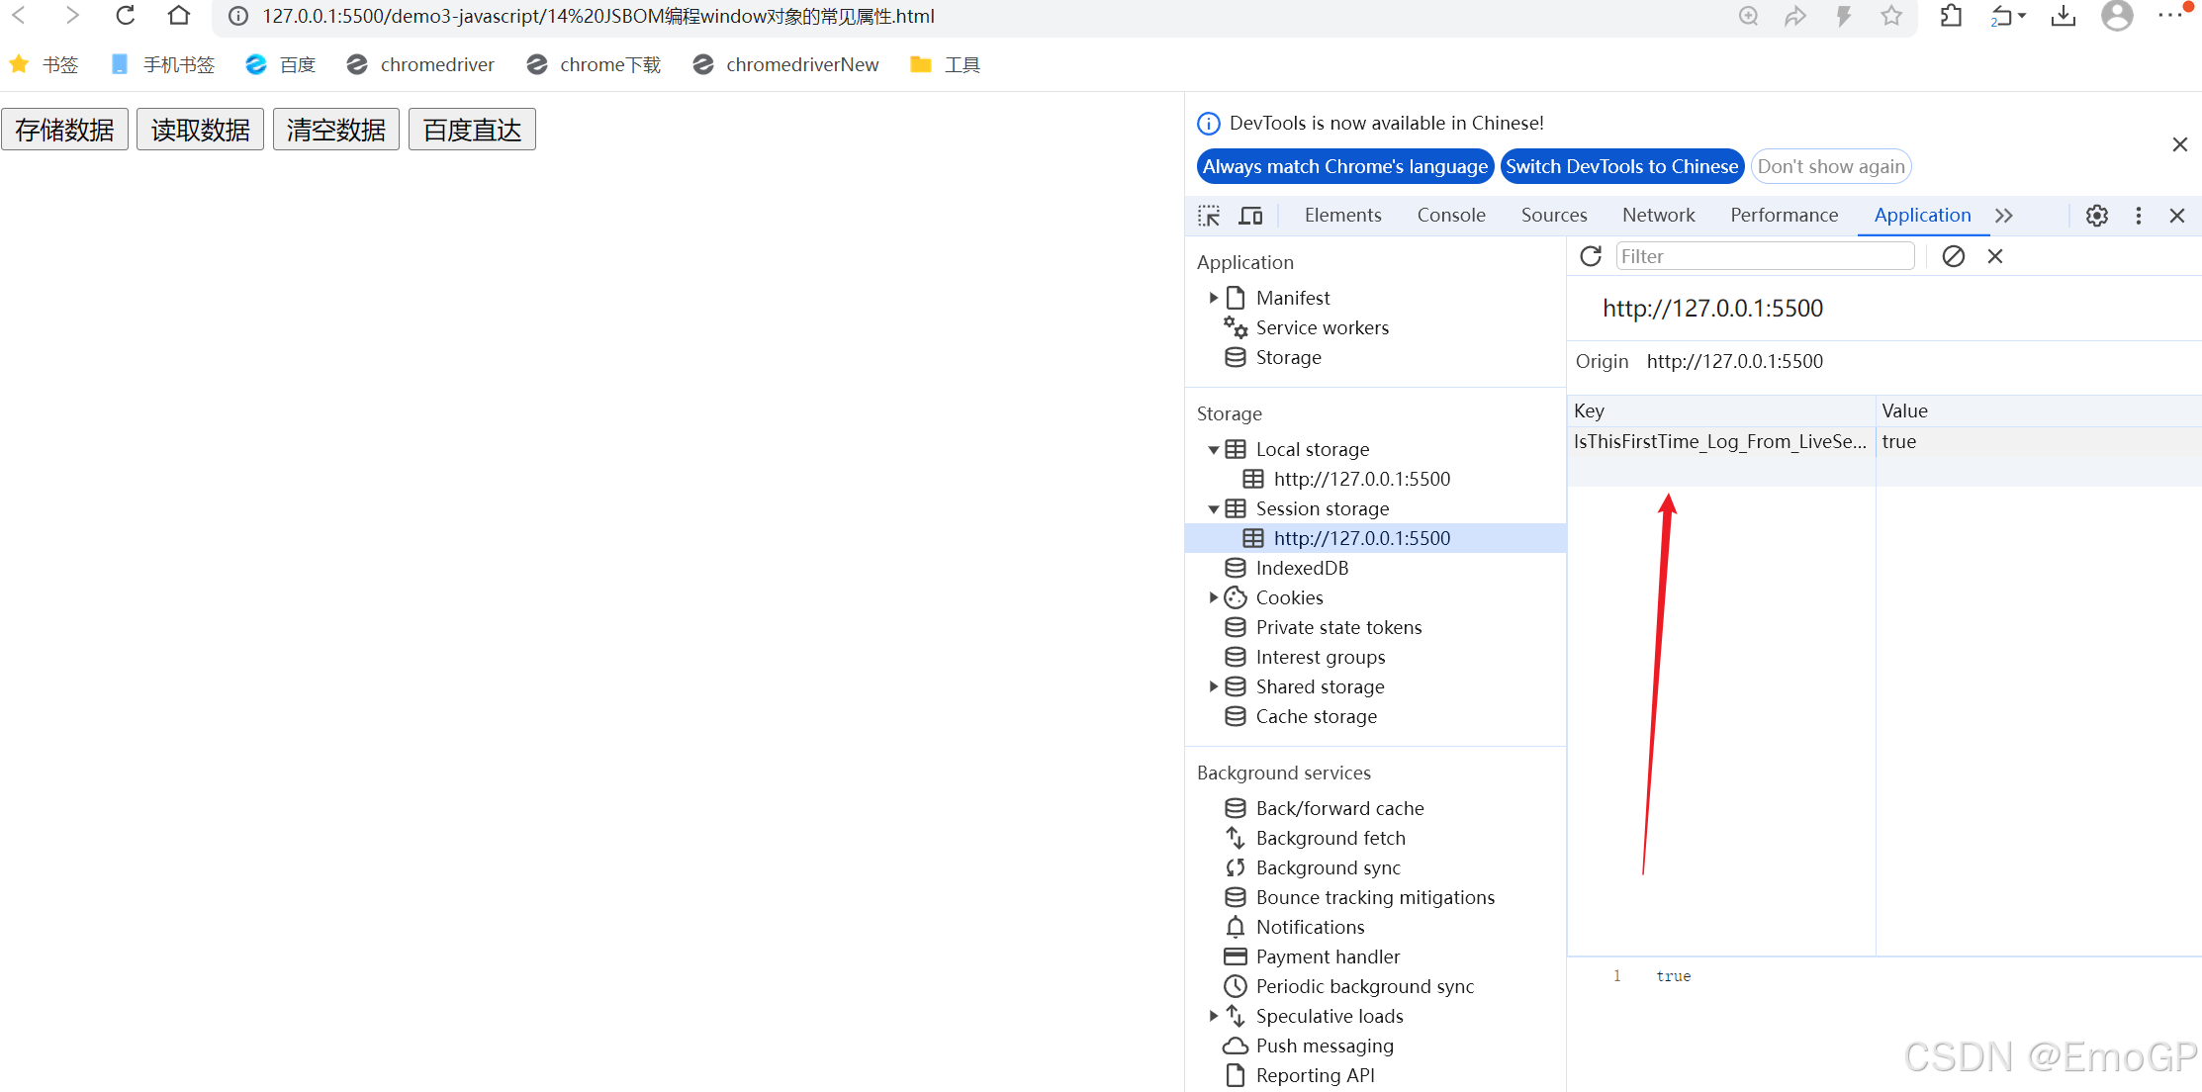Click the 存储数据 button

tap(65, 130)
